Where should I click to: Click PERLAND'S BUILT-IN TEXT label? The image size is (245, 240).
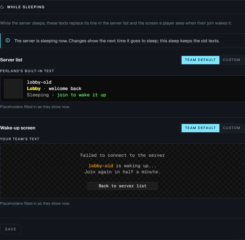tap(27, 71)
